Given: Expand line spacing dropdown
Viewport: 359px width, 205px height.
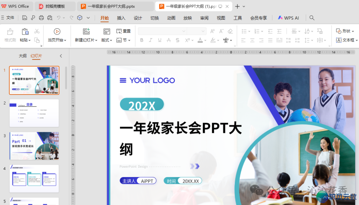Looking at the screenshot, I should coord(312,41).
